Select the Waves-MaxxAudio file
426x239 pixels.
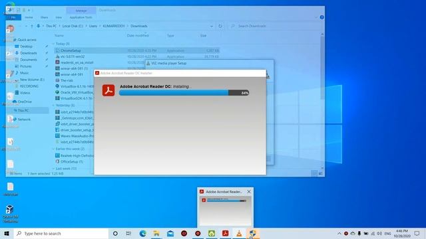click(77, 136)
